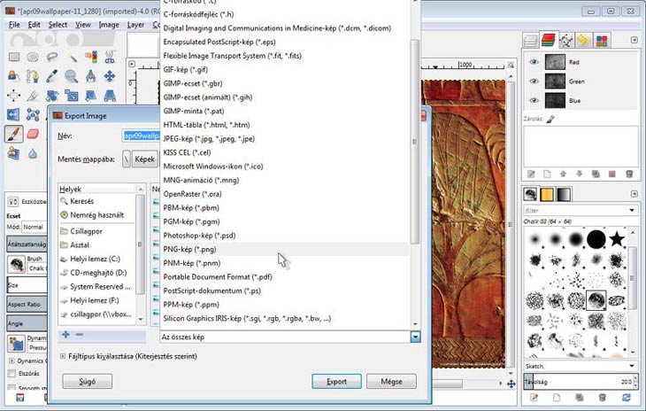Toggle the Green channel eye icon
646x411 pixels.
point(534,81)
